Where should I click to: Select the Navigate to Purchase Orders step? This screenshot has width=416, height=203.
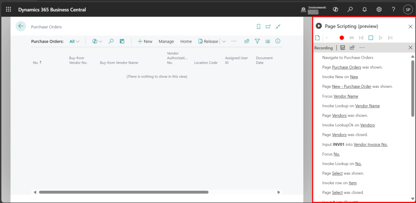348,58
